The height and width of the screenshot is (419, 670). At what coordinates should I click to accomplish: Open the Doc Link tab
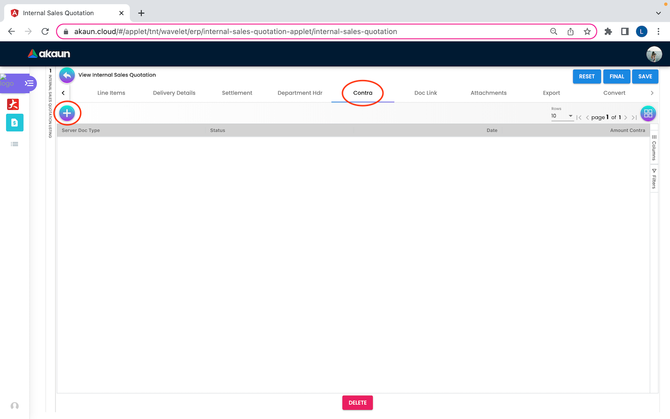(x=426, y=93)
